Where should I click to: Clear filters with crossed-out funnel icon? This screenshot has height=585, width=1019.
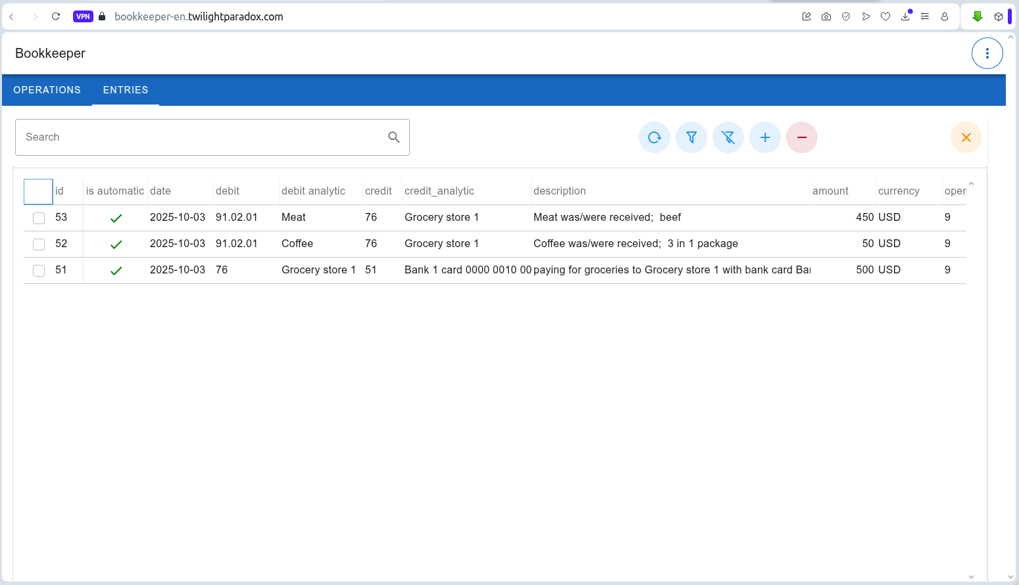click(728, 137)
